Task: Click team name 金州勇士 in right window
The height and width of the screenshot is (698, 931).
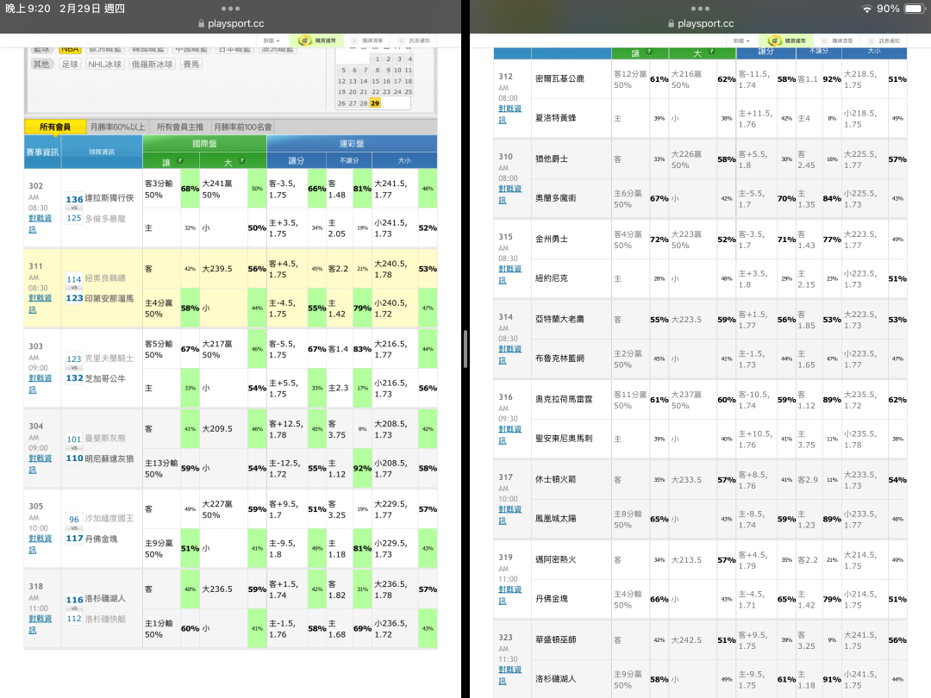Action: pos(552,239)
